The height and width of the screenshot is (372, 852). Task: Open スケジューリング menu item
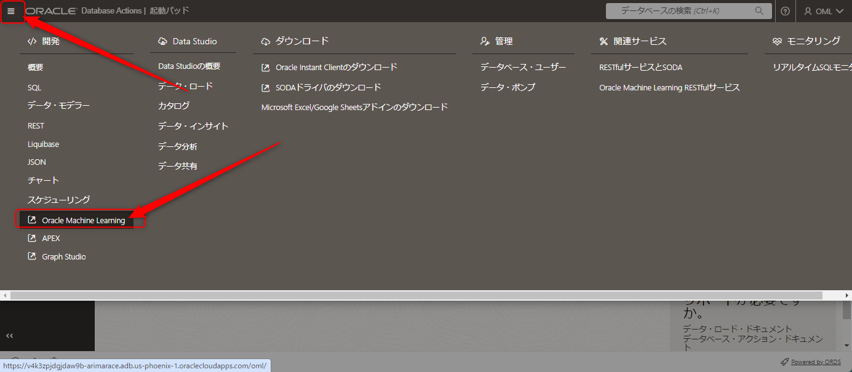pos(59,200)
